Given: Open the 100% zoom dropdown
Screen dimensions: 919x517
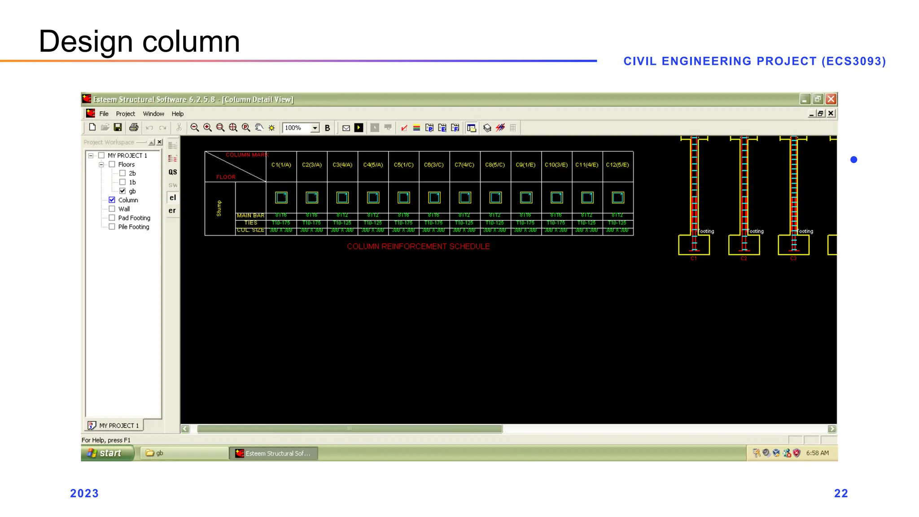Looking at the screenshot, I should 315,128.
